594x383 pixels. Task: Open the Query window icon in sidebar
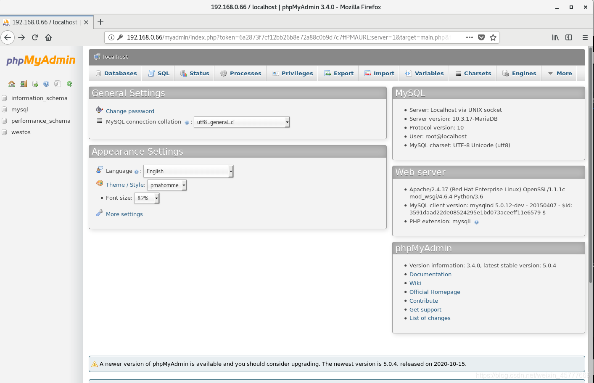point(35,84)
